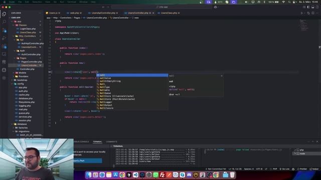Open the Trash in the Dock
The height and width of the screenshot is (180, 321).
click(x=232, y=175)
